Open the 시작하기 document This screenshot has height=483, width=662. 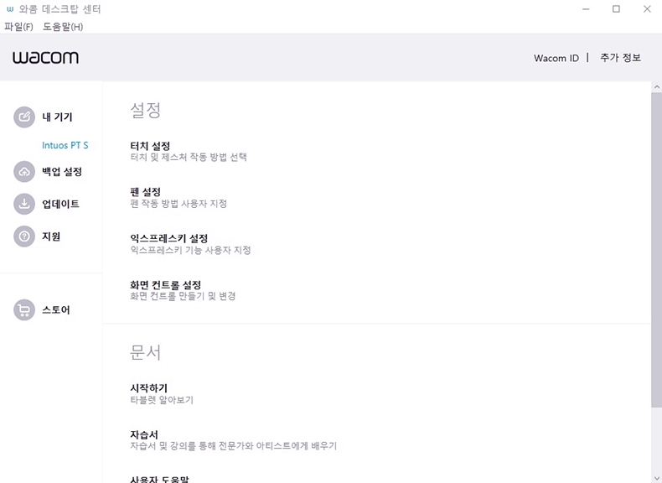(148, 388)
